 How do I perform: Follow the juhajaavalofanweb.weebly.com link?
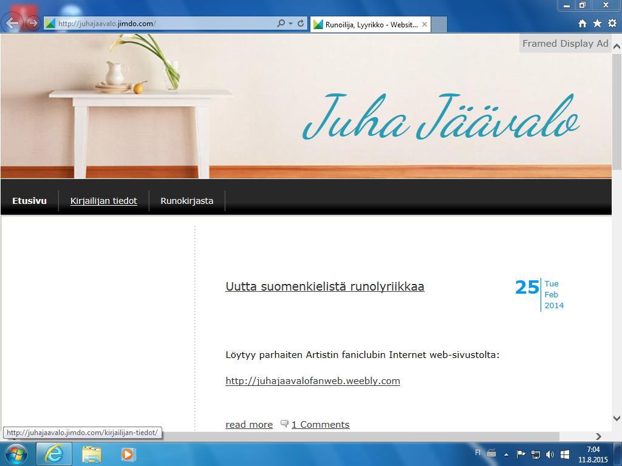313,381
